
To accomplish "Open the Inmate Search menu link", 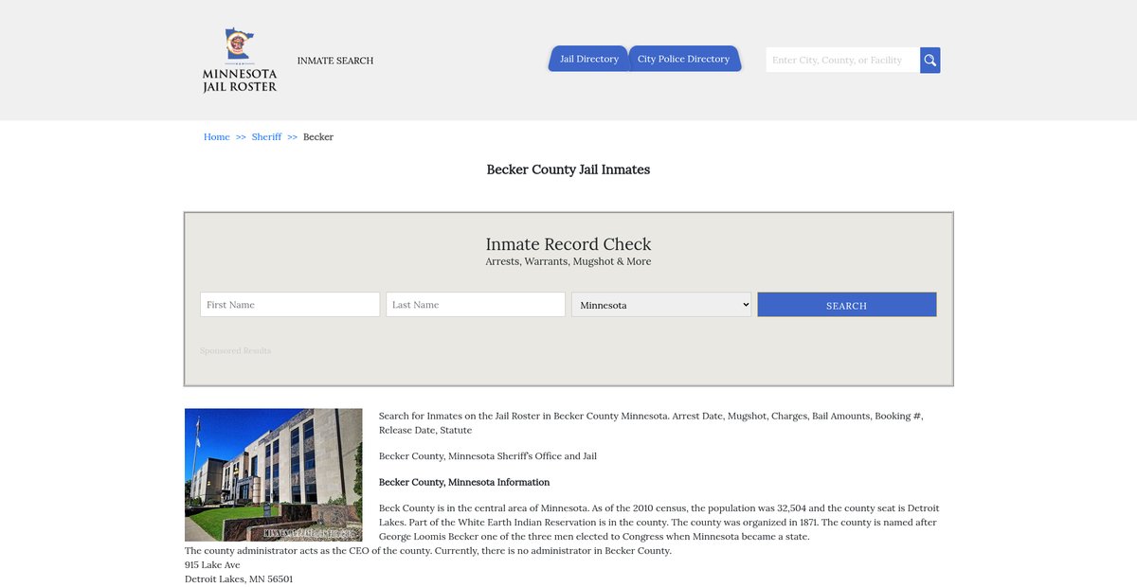I will (335, 61).
